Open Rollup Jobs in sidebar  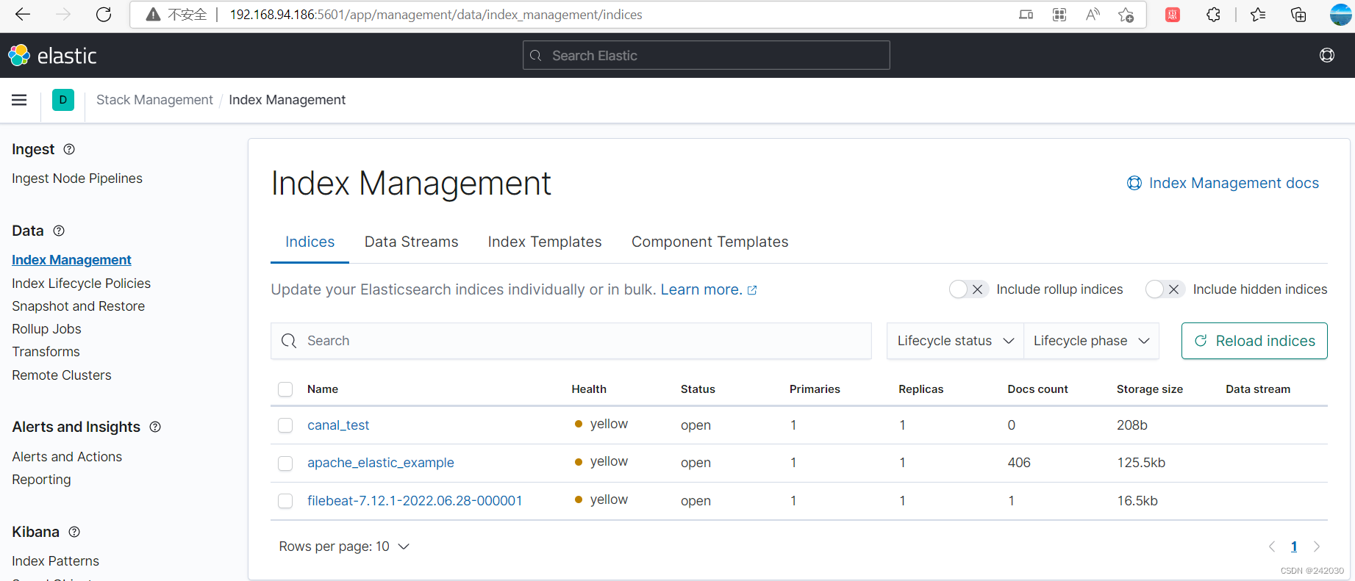46,329
